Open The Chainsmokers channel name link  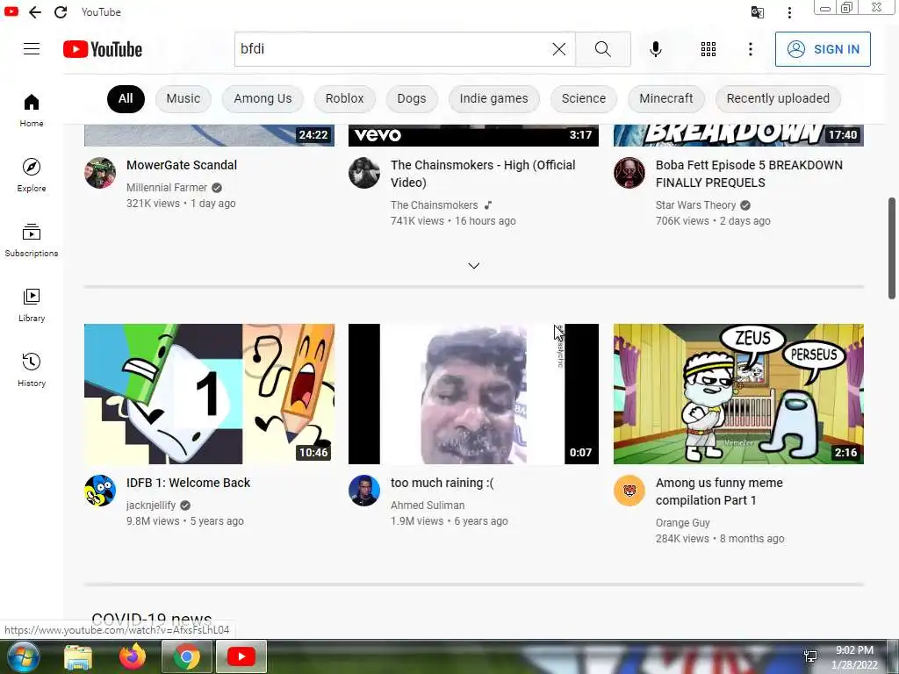434,205
